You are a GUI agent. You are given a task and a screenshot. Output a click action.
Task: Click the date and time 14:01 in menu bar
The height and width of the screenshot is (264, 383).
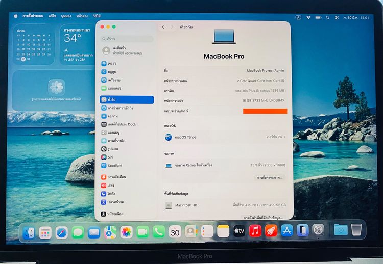pos(356,18)
